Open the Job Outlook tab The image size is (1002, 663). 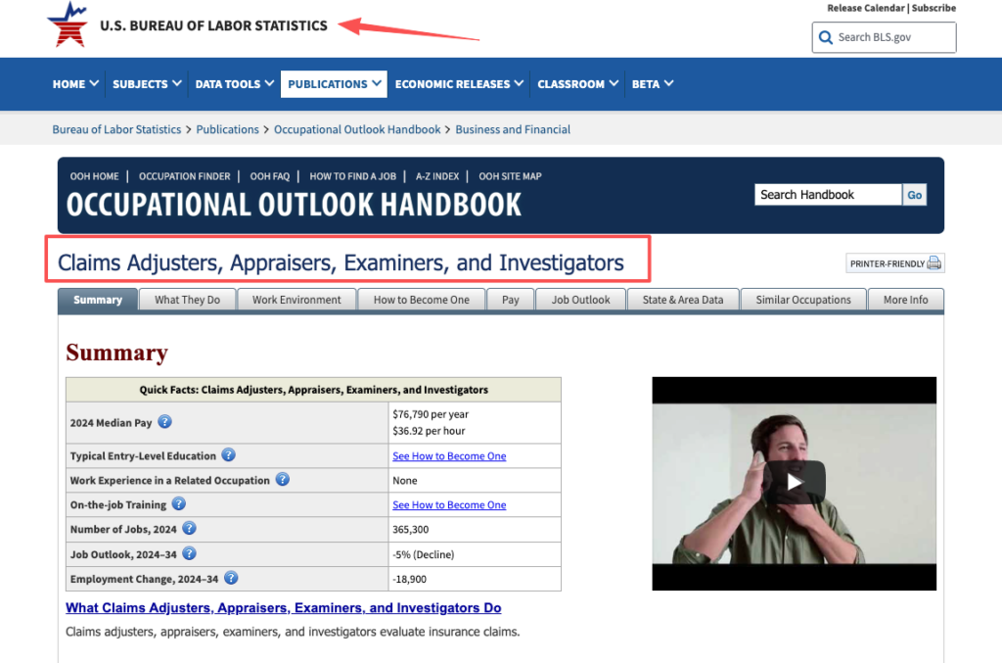point(580,300)
